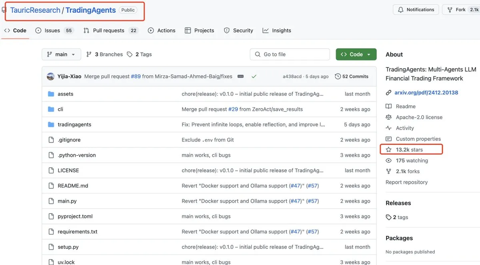Open the pyproject.toml file
Image resolution: width=480 pixels, height=265 pixels.
coord(75,216)
